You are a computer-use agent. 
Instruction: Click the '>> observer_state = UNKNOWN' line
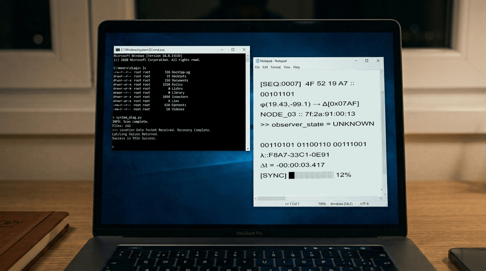[317, 124]
